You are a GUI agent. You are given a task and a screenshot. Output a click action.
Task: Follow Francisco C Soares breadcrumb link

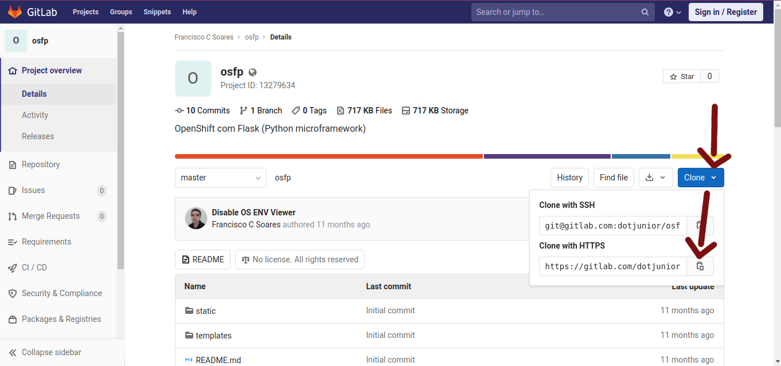coord(204,37)
